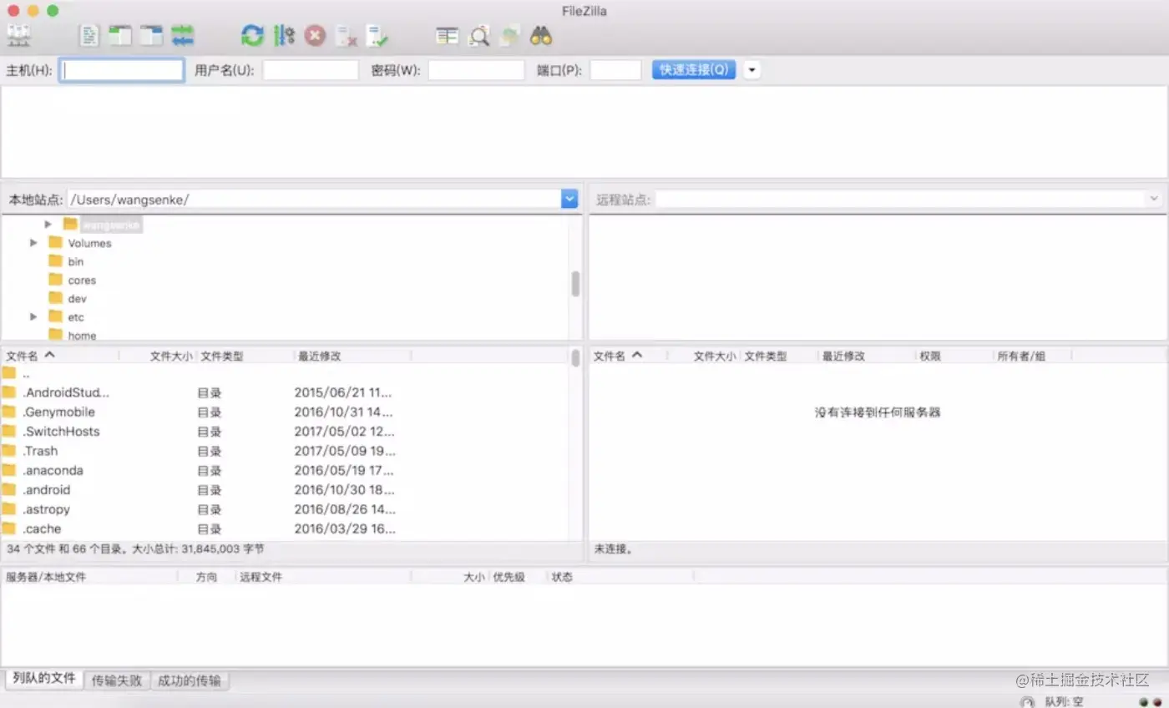Click the 队列: 空 status text

coord(1064,701)
